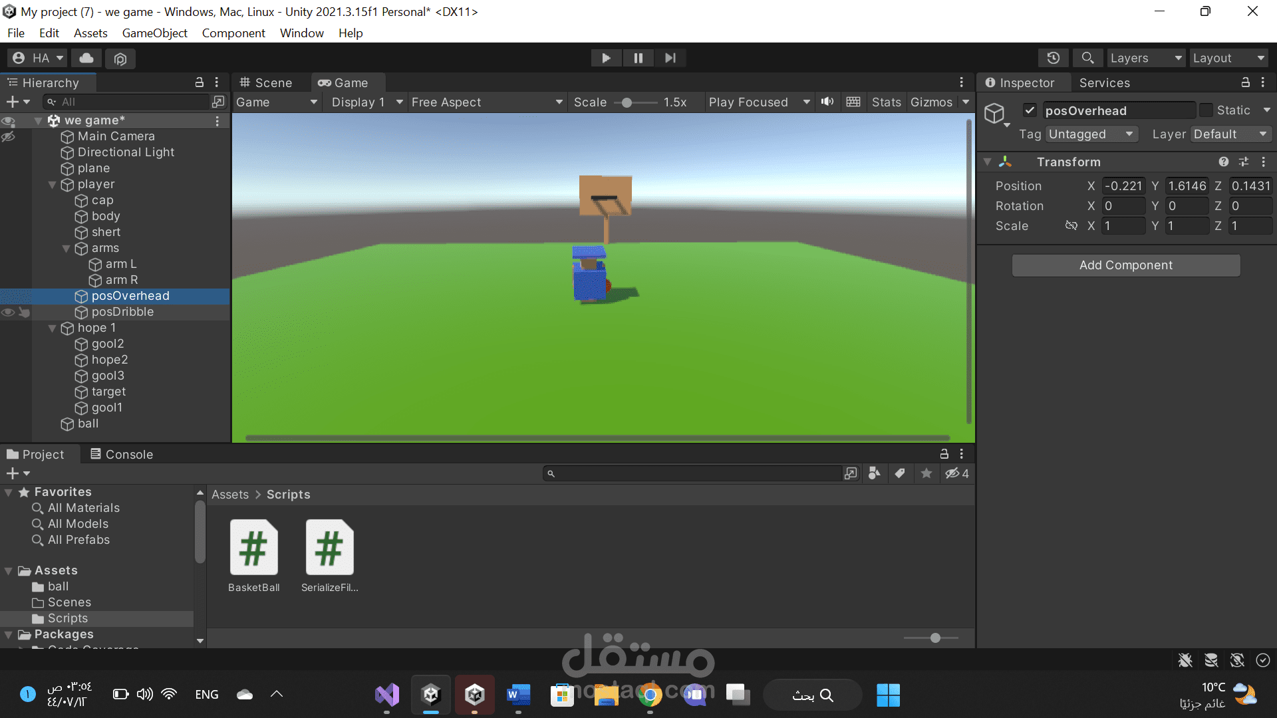The width and height of the screenshot is (1277, 718).
Task: Click the GameObject cube icon in Inspector
Action: pyautogui.click(x=994, y=113)
